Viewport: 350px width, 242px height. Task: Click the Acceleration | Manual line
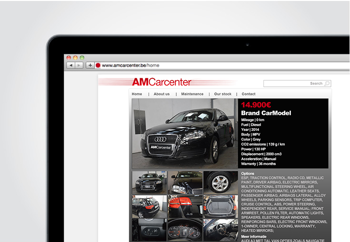(259, 159)
